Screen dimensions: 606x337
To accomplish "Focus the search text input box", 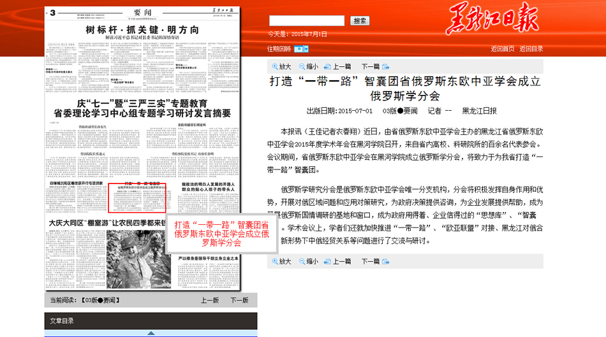I will tap(306, 21).
